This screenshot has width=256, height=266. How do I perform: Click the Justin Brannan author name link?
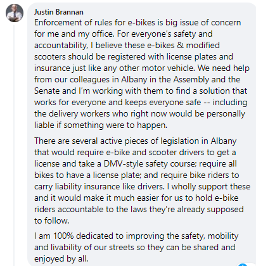59,12
